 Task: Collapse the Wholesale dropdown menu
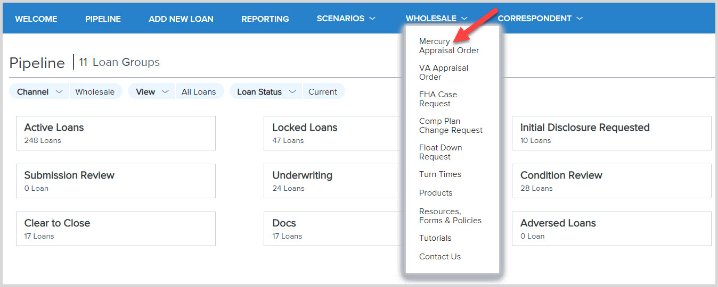pos(436,19)
